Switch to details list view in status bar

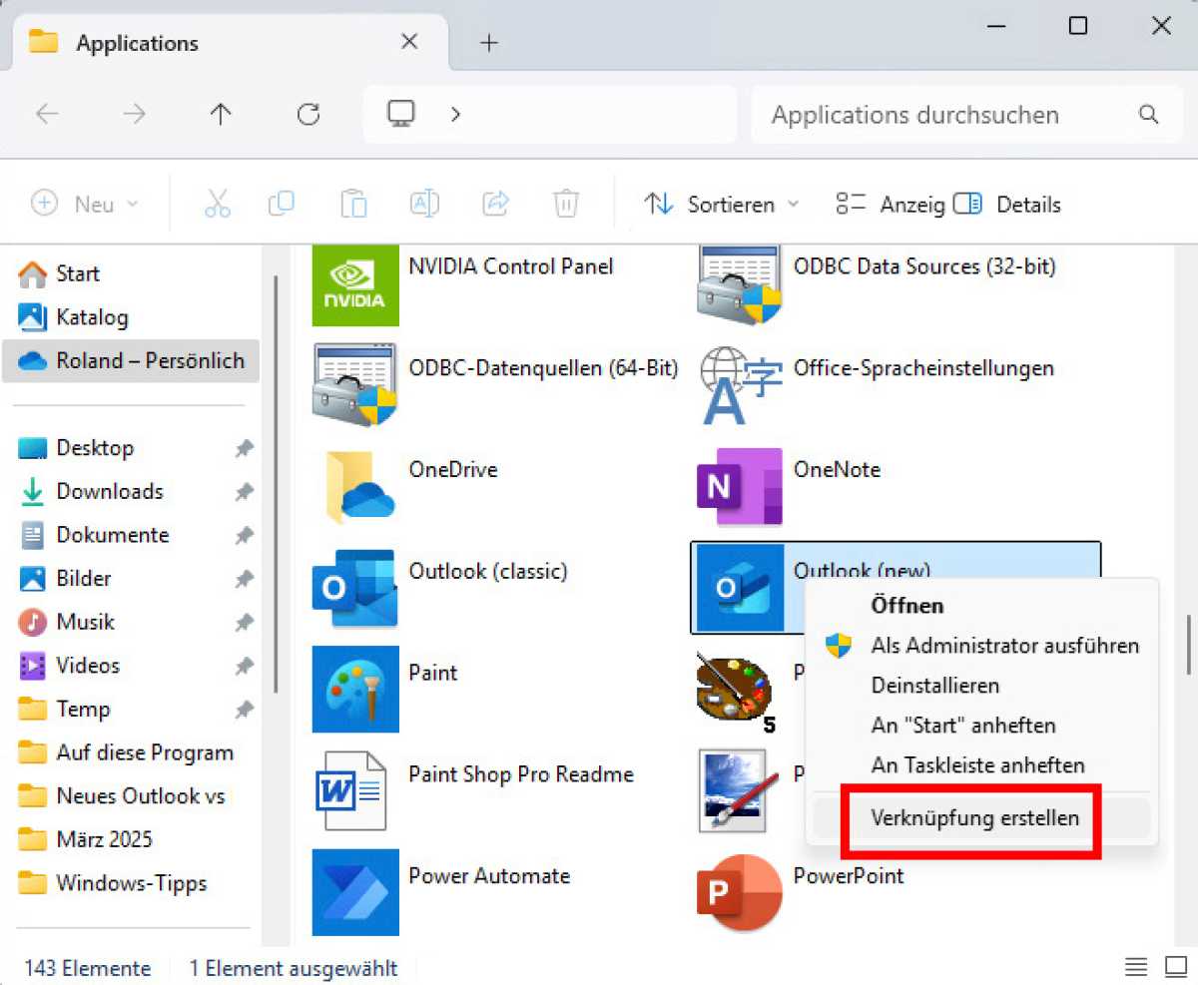click(x=1136, y=967)
